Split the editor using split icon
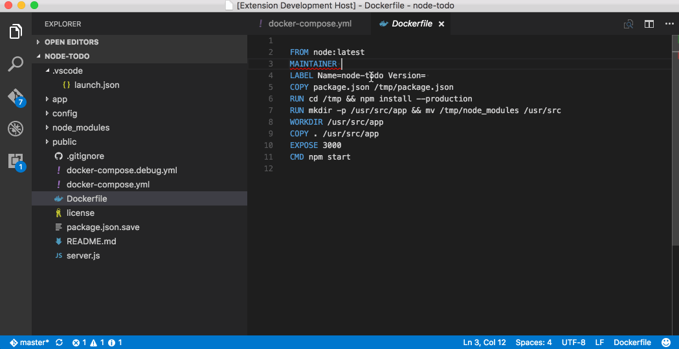 click(649, 24)
